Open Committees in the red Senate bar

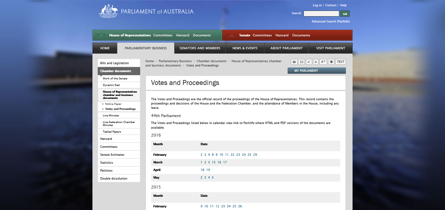pyautogui.click(x=262, y=35)
